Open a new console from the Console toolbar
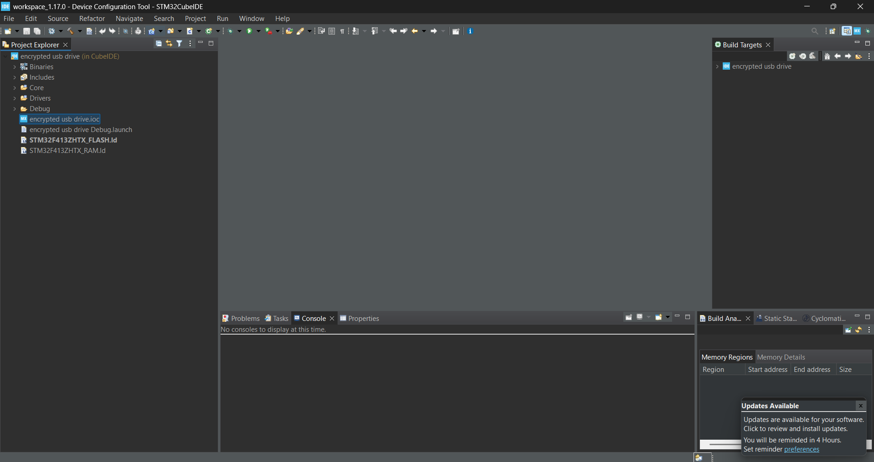874x462 pixels. (659, 317)
